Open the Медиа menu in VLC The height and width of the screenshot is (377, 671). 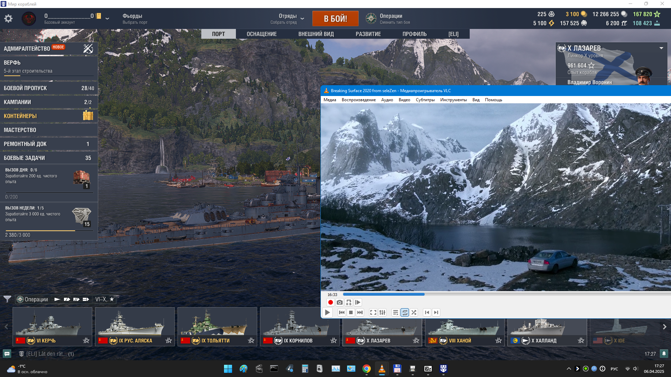point(330,100)
